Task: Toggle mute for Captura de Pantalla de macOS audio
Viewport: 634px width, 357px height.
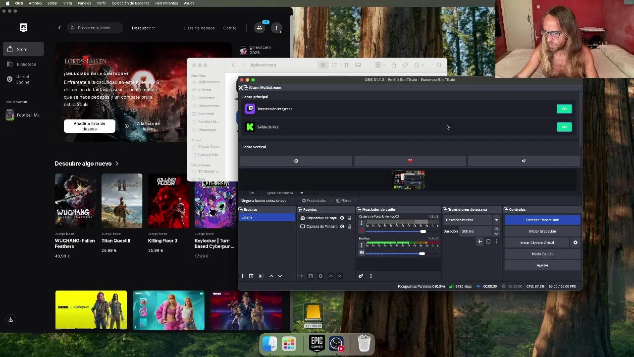Action: [362, 231]
